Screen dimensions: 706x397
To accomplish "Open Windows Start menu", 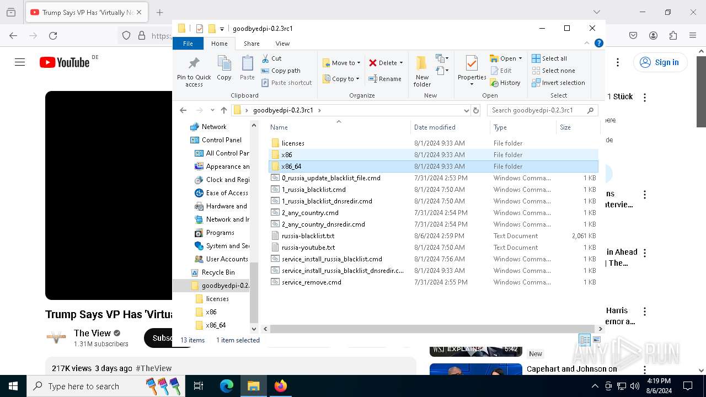I will [x=13, y=386].
